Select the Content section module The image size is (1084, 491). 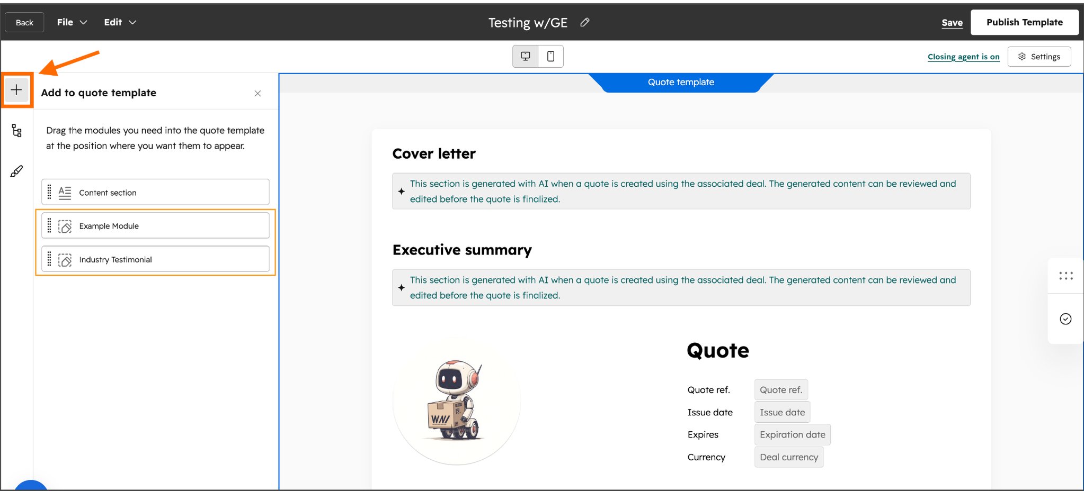155,192
